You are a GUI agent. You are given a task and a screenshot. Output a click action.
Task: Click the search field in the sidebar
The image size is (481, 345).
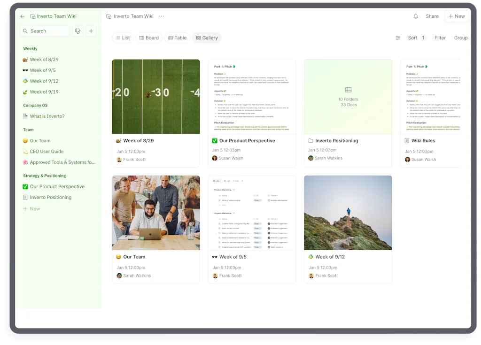[45, 31]
